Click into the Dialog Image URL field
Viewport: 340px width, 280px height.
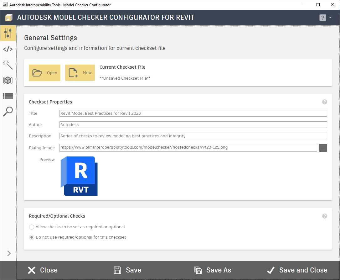[188, 148]
